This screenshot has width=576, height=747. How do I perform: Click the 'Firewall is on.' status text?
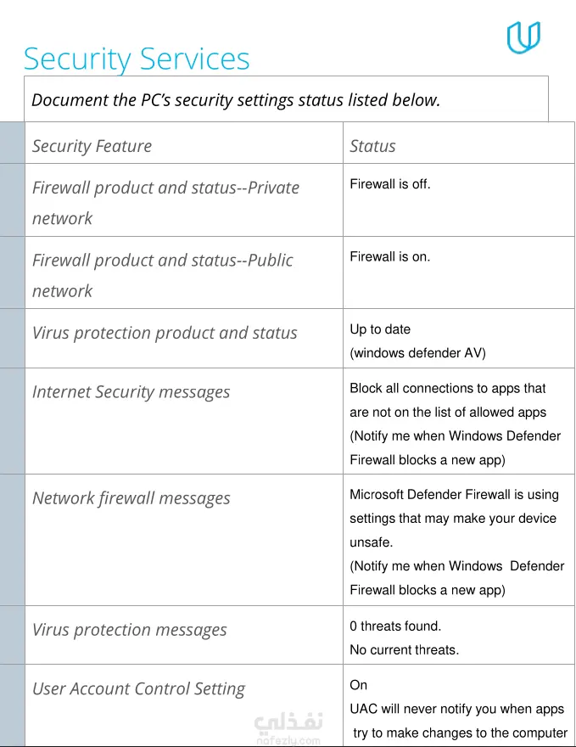pos(389,256)
